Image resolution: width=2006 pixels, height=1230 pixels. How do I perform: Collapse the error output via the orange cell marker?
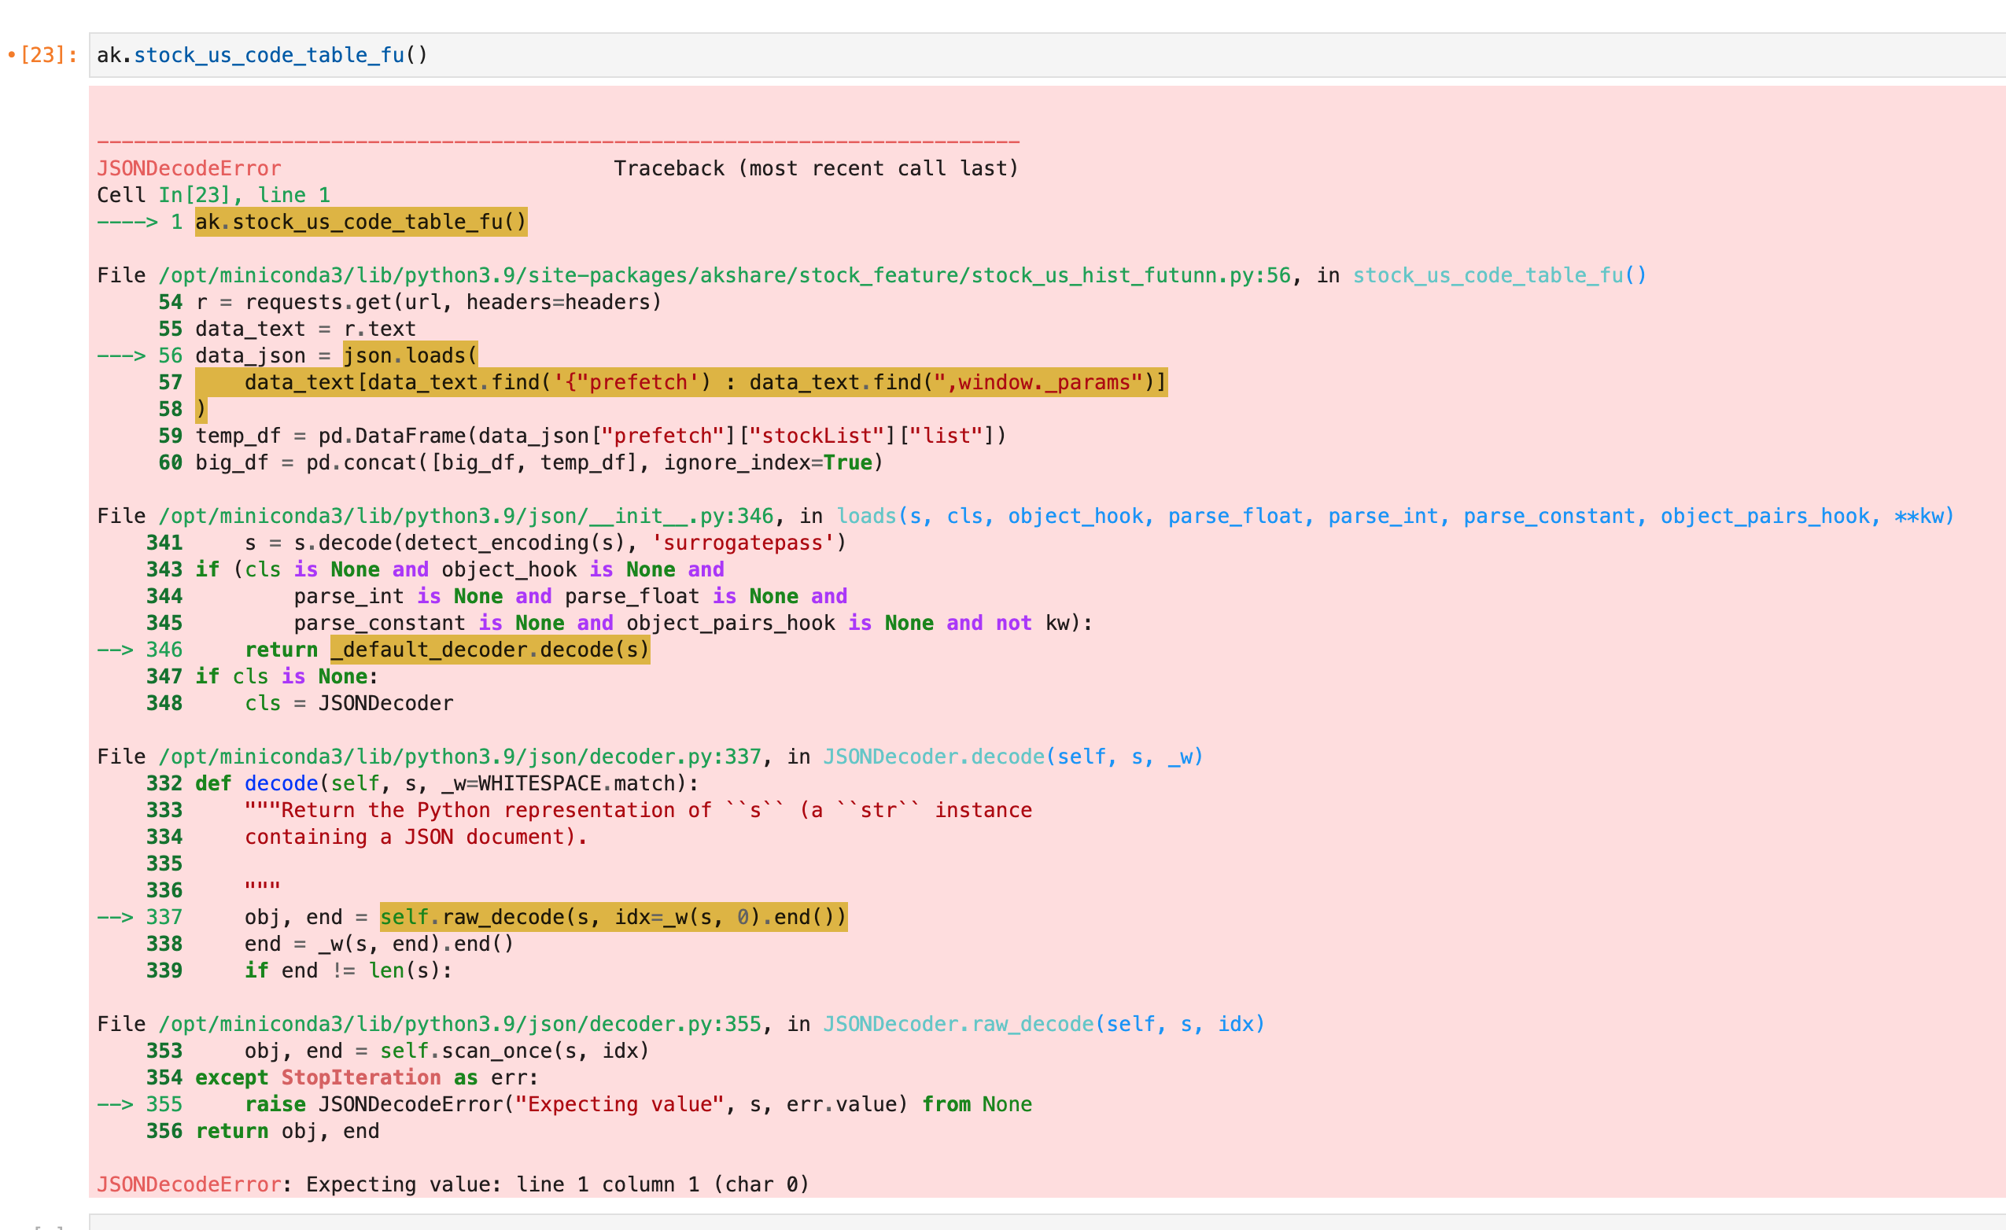coord(11,54)
